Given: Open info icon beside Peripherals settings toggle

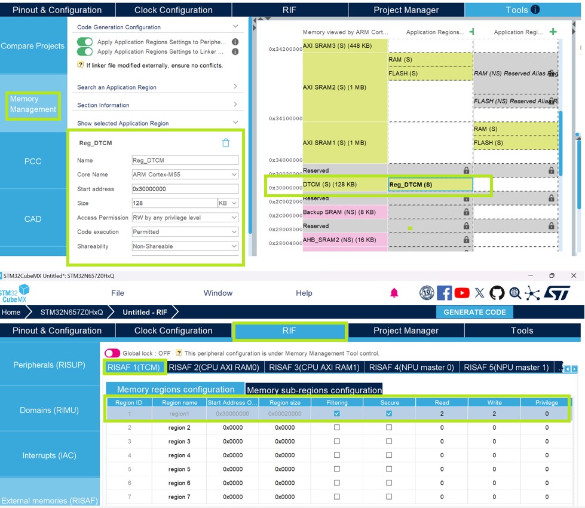Looking at the screenshot, I should tap(235, 42).
